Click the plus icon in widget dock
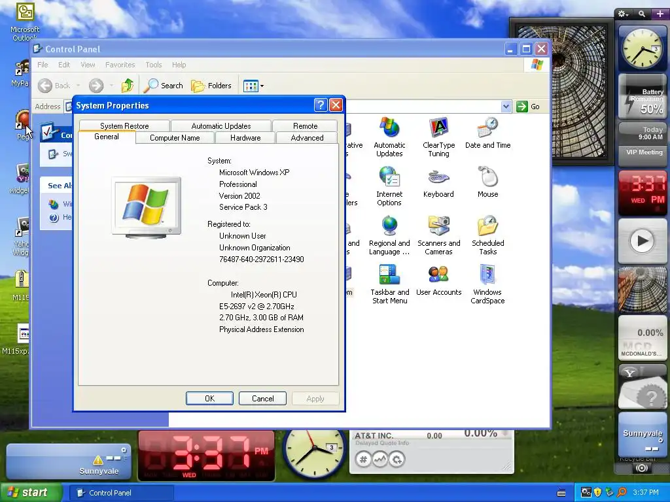670x502 pixels. (x=660, y=14)
